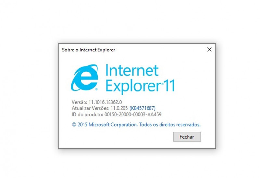This screenshot has height=178, width=260.
Task: Click the Atualizar Versões 11.0.205 label
Action: tap(100, 108)
